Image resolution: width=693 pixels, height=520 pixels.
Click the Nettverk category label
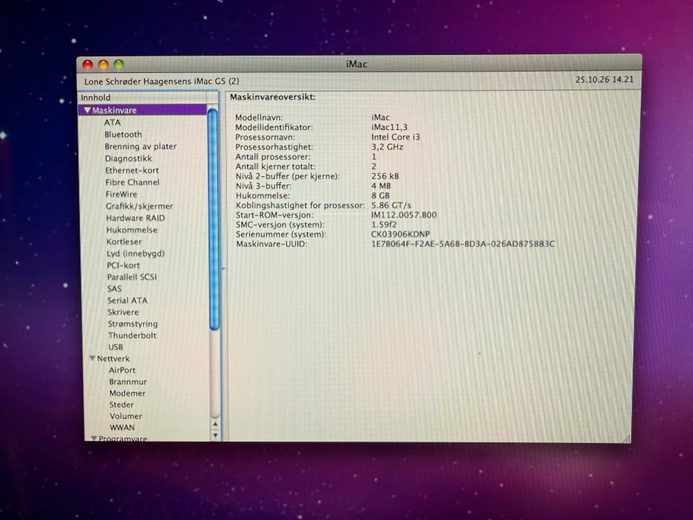point(113,359)
